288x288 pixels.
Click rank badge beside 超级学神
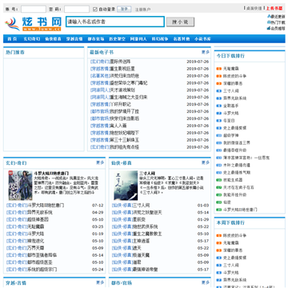coord(219,135)
